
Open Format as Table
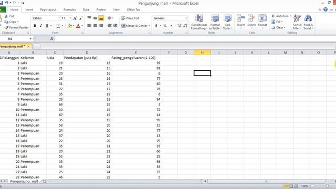click(x=215, y=22)
